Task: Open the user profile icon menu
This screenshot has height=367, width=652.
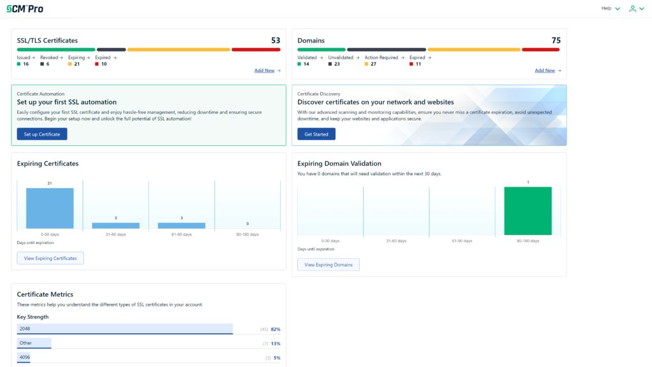Action: coord(633,8)
